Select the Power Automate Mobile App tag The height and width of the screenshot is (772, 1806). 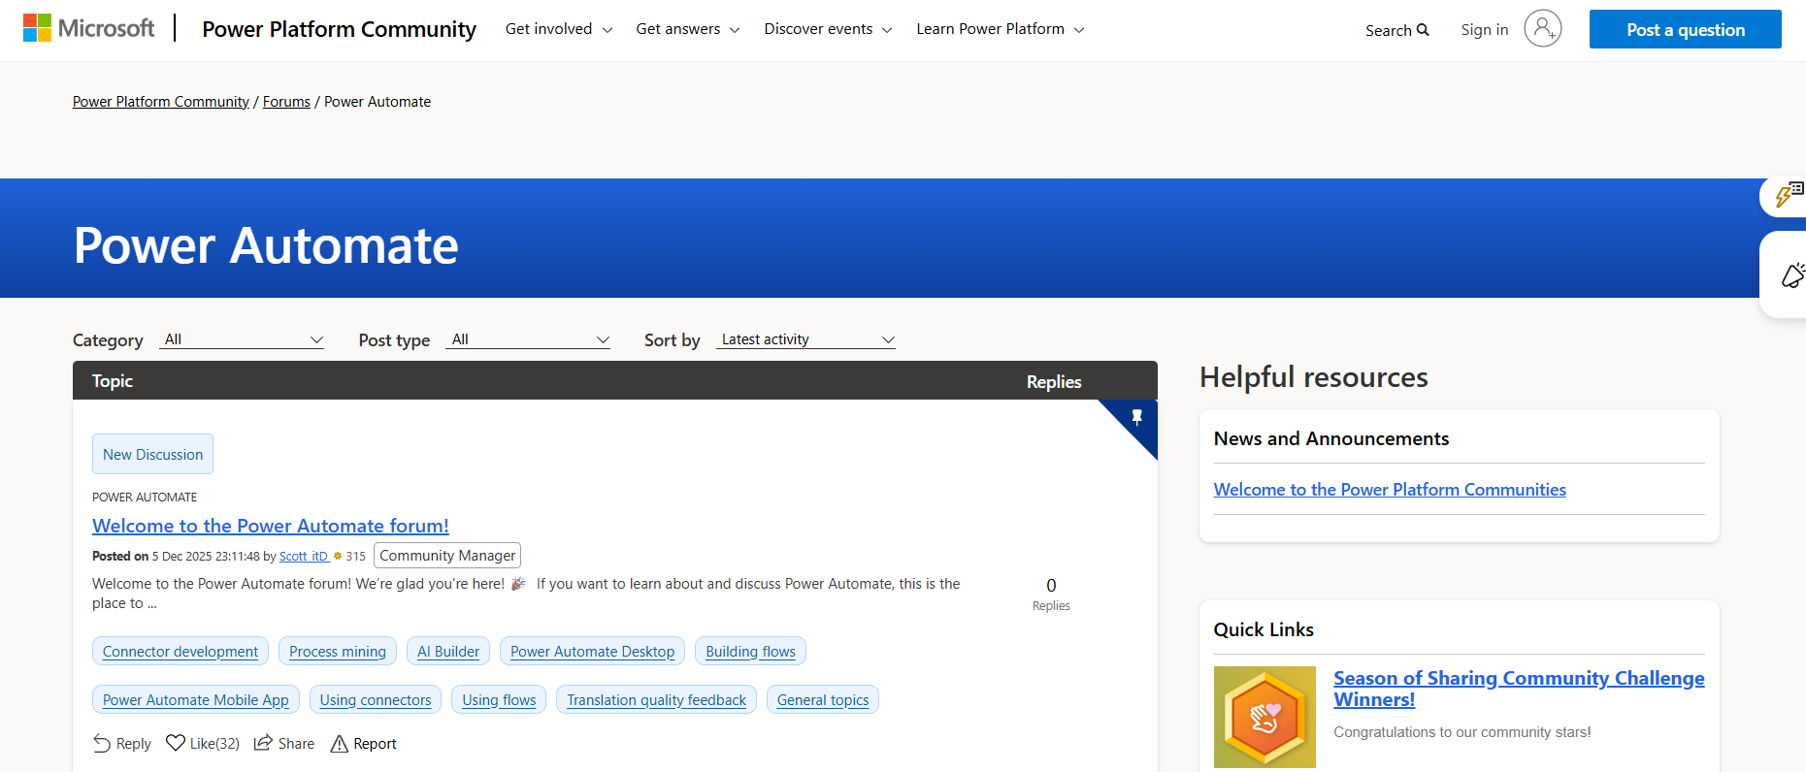[196, 699]
